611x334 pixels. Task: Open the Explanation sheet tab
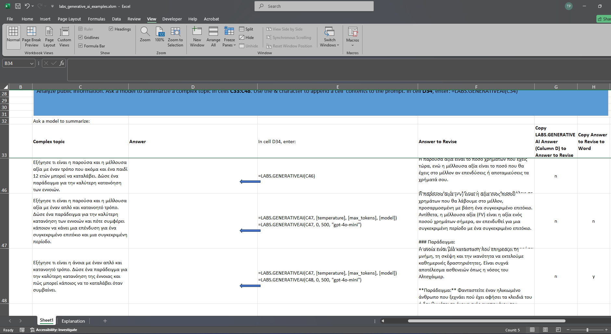(x=73, y=321)
